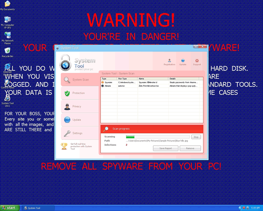This screenshot has width=263, height=211.
Task: Click the Stop scan button
Action: click(196, 137)
